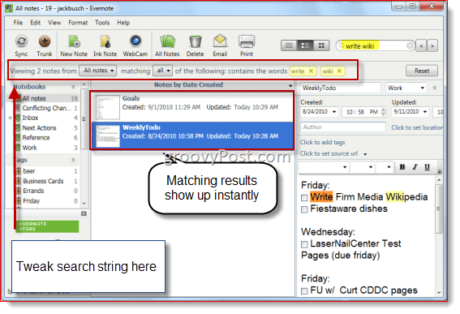This screenshot has width=460, height=314.
Task: Click 'Click to set source url'
Action: point(329,153)
